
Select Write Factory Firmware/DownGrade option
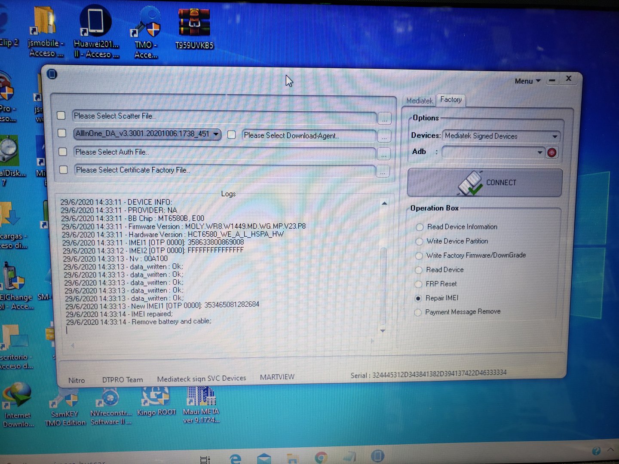(x=419, y=256)
